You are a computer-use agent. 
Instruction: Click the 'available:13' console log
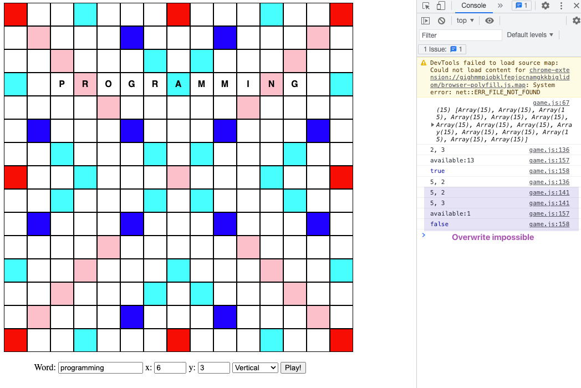[452, 160]
